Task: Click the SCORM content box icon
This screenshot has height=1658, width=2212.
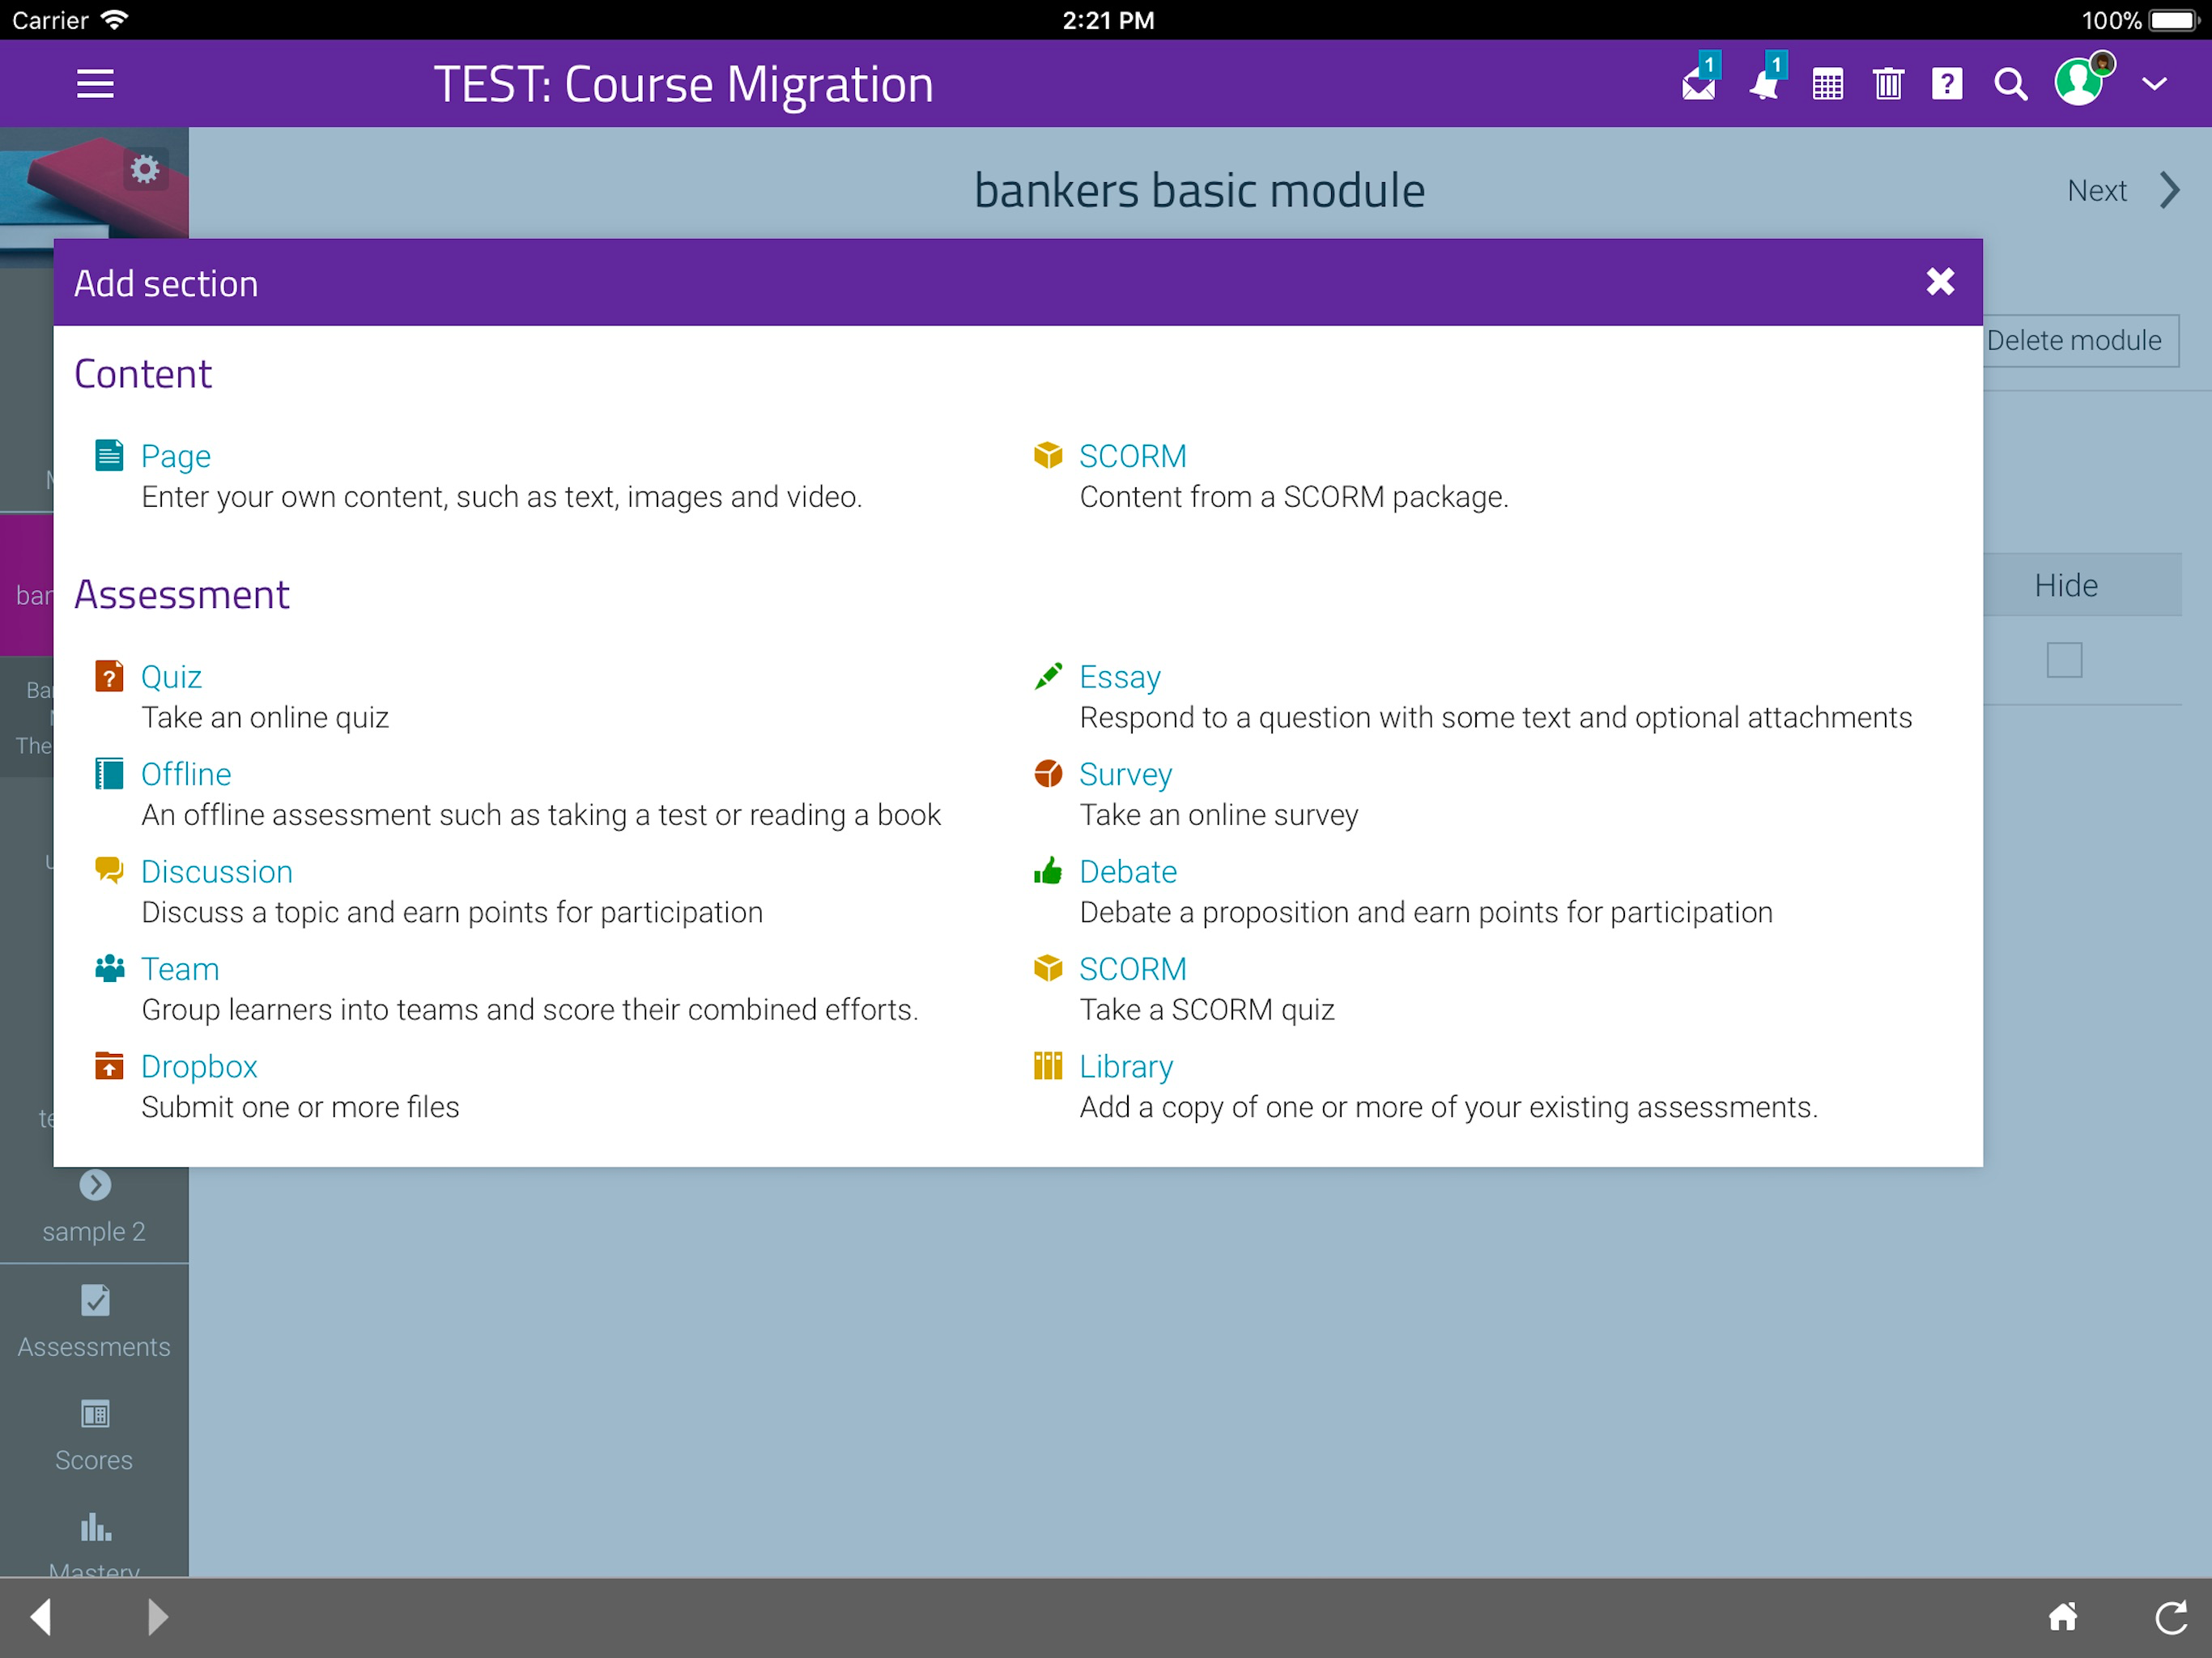Action: pyautogui.click(x=1047, y=456)
